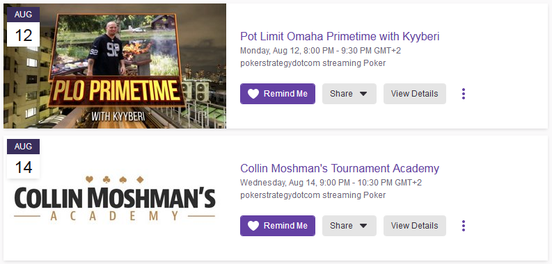The width and height of the screenshot is (552, 264).
Task: View Details of Pot Limit Omaha Primetime
Action: click(x=415, y=94)
